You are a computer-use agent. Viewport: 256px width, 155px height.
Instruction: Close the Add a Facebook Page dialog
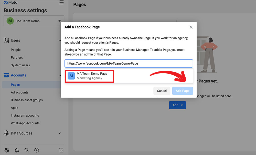(x=191, y=27)
